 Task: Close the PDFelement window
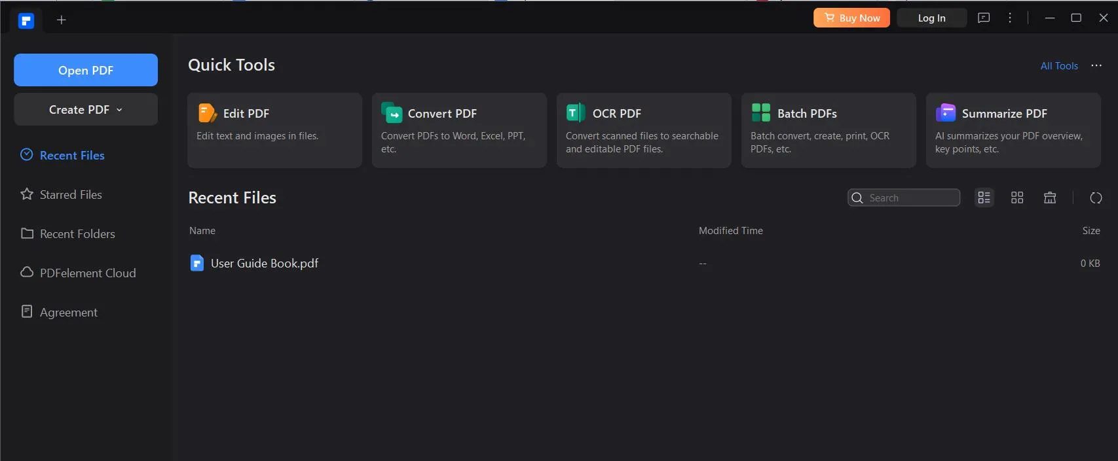click(1104, 18)
